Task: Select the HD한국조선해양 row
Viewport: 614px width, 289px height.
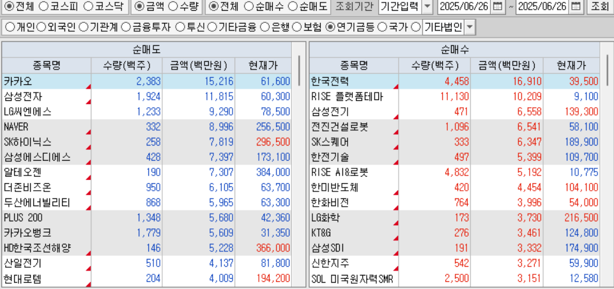Action: point(147,248)
